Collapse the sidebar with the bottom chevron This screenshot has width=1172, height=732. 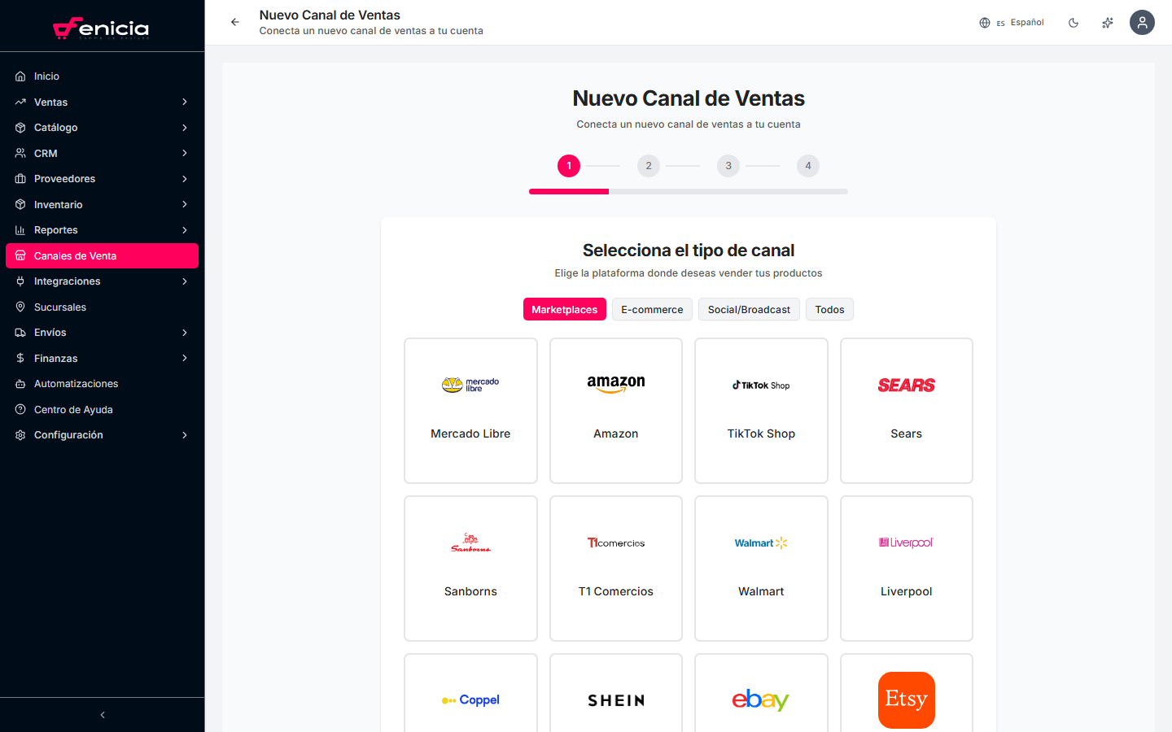[x=103, y=715]
